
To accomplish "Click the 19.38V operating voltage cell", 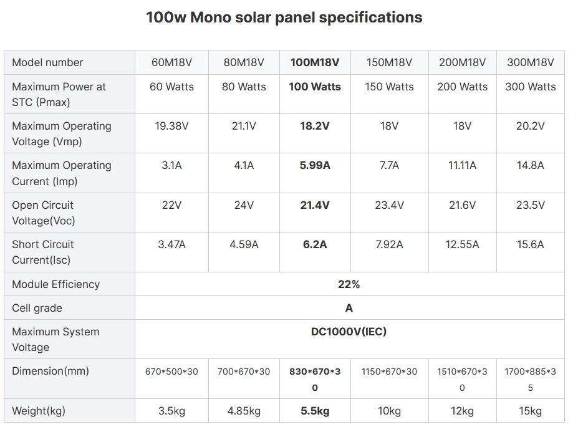I will tap(171, 126).
